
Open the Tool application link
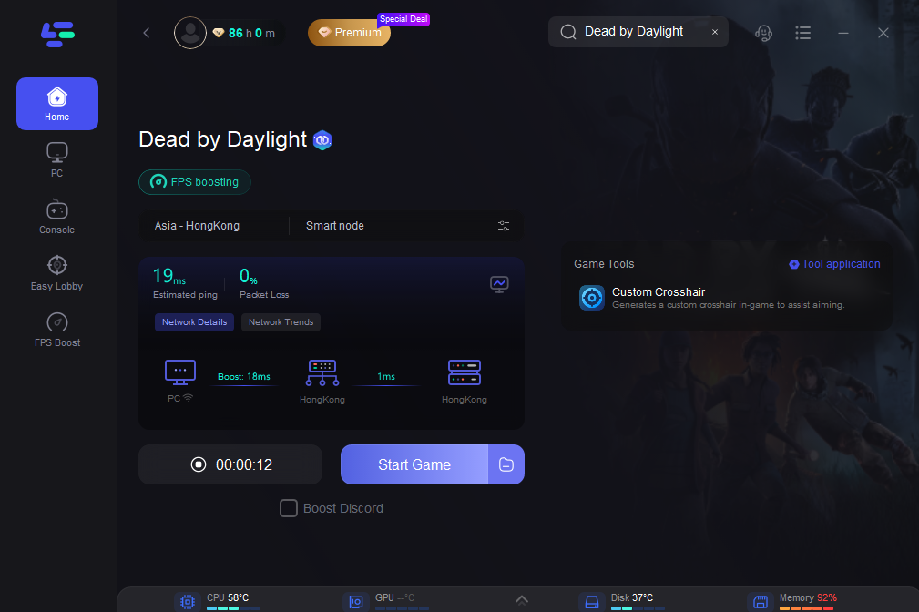835,264
